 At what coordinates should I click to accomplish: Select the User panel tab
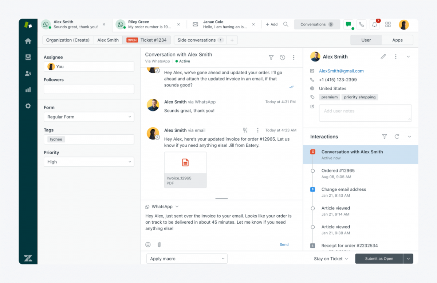(x=366, y=40)
